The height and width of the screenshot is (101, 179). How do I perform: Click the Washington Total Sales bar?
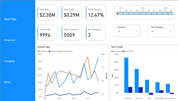157,88
